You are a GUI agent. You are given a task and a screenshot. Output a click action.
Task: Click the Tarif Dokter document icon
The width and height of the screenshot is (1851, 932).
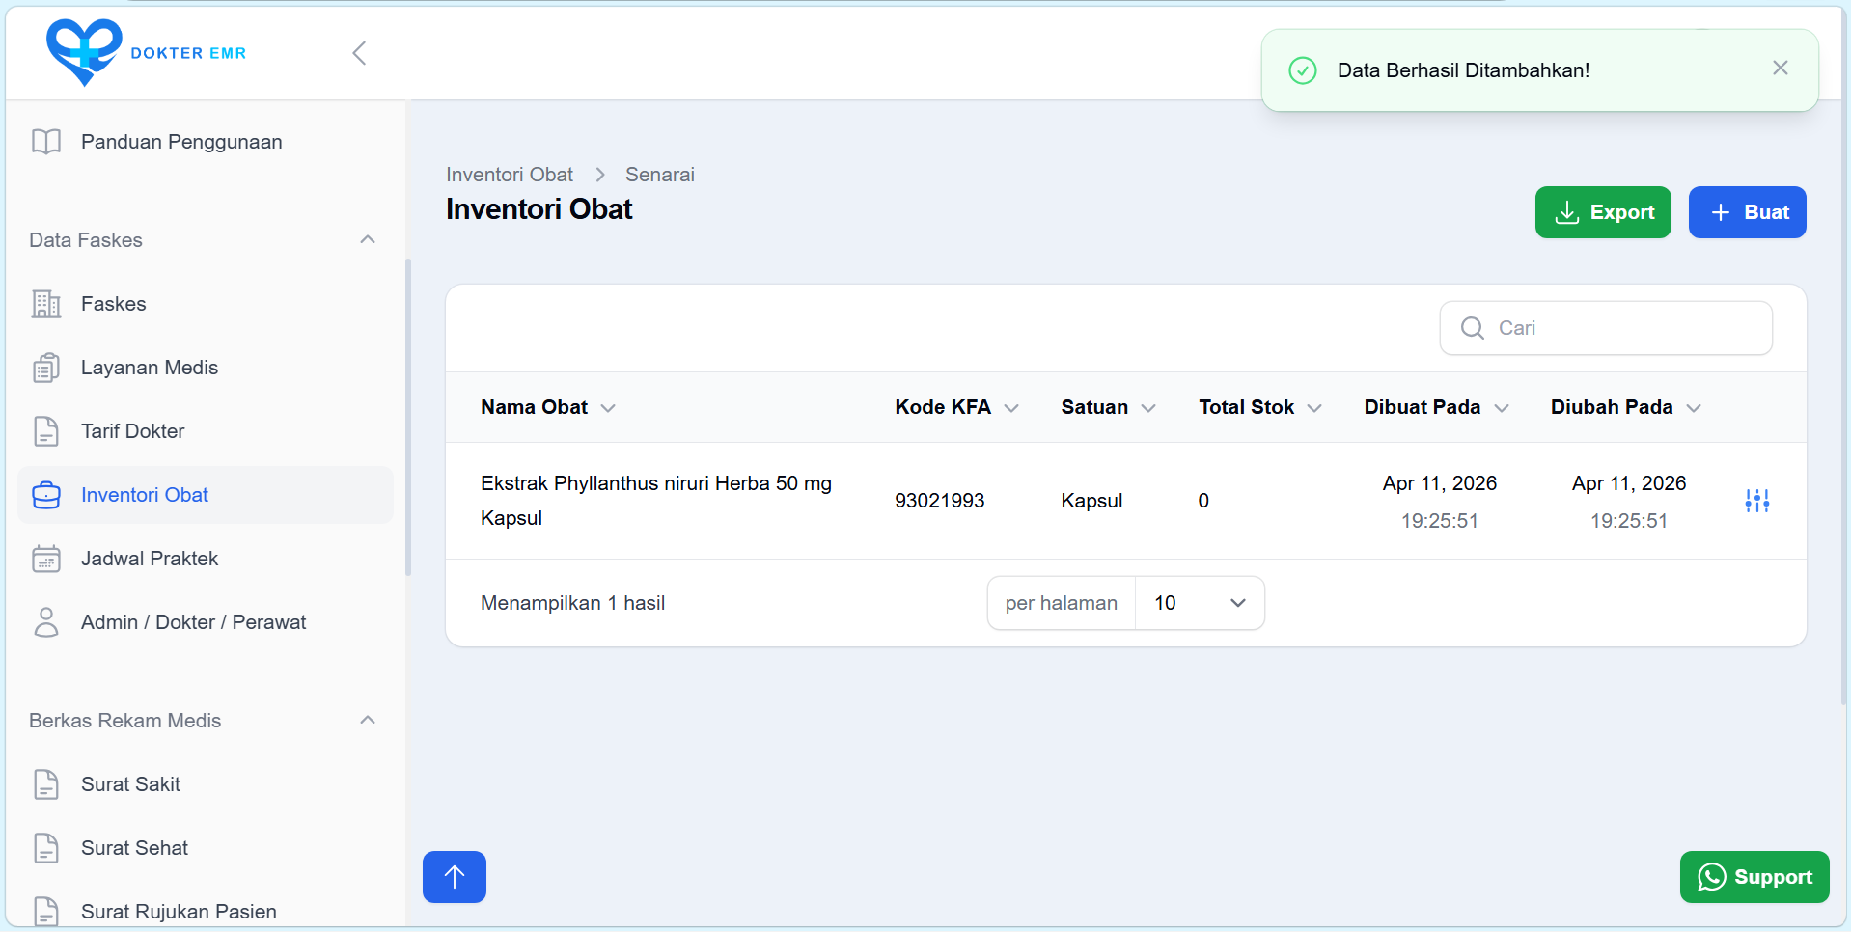click(46, 431)
